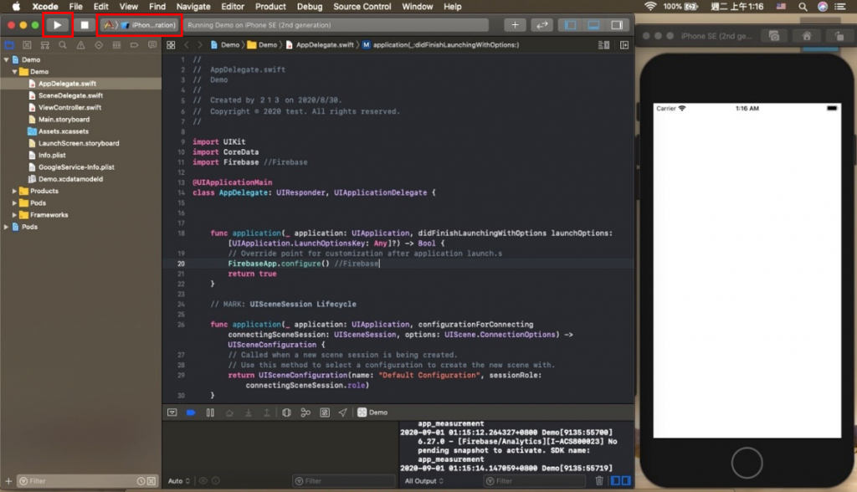The width and height of the screenshot is (857, 492).
Task: Open ViewController.swift file
Action: [x=69, y=108]
